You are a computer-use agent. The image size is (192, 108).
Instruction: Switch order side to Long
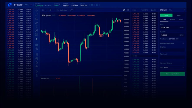coord(166,15)
